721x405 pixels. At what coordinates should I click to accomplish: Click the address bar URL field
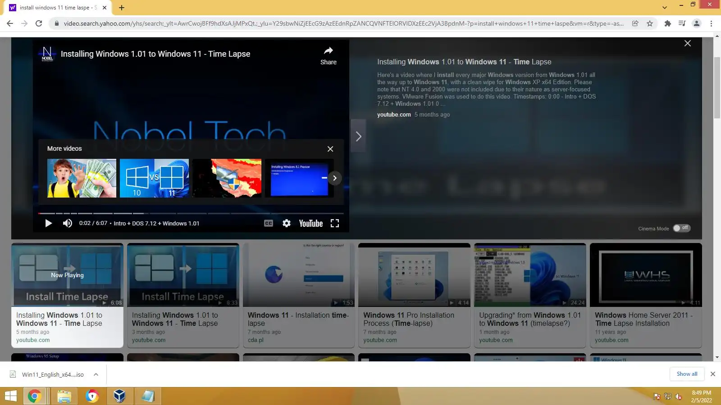(x=343, y=23)
